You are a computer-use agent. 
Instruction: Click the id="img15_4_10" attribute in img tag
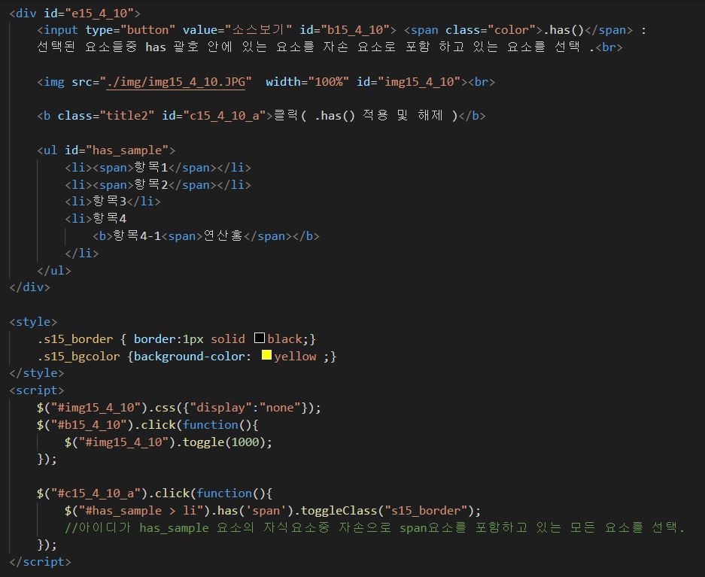(409, 82)
